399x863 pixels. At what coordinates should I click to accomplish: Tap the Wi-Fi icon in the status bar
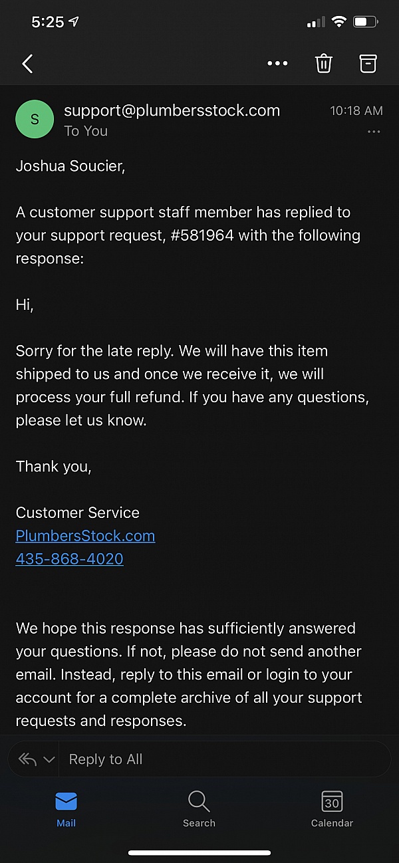click(339, 22)
